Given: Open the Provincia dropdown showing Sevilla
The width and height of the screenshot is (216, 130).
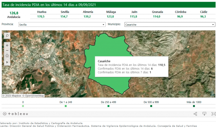Looking at the screenshot, I should tap(61, 25).
